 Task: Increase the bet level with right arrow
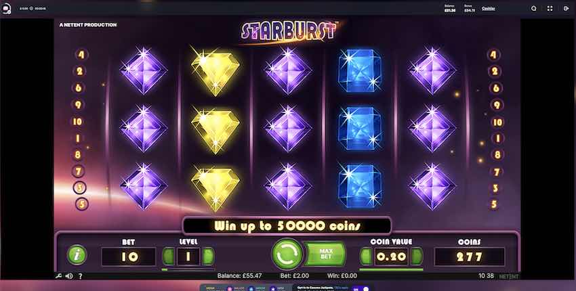[x=208, y=256]
